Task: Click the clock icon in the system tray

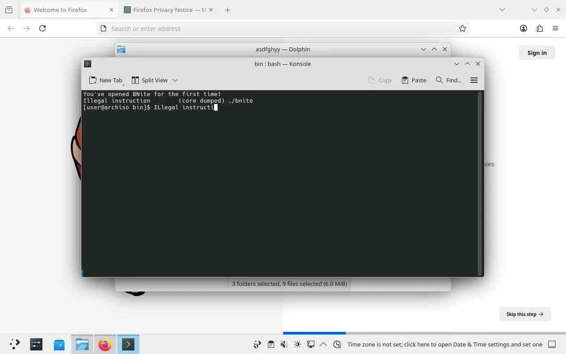Action: pos(337,344)
